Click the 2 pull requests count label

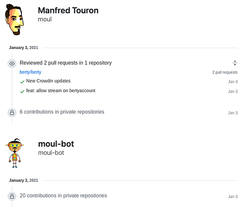pos(225,72)
